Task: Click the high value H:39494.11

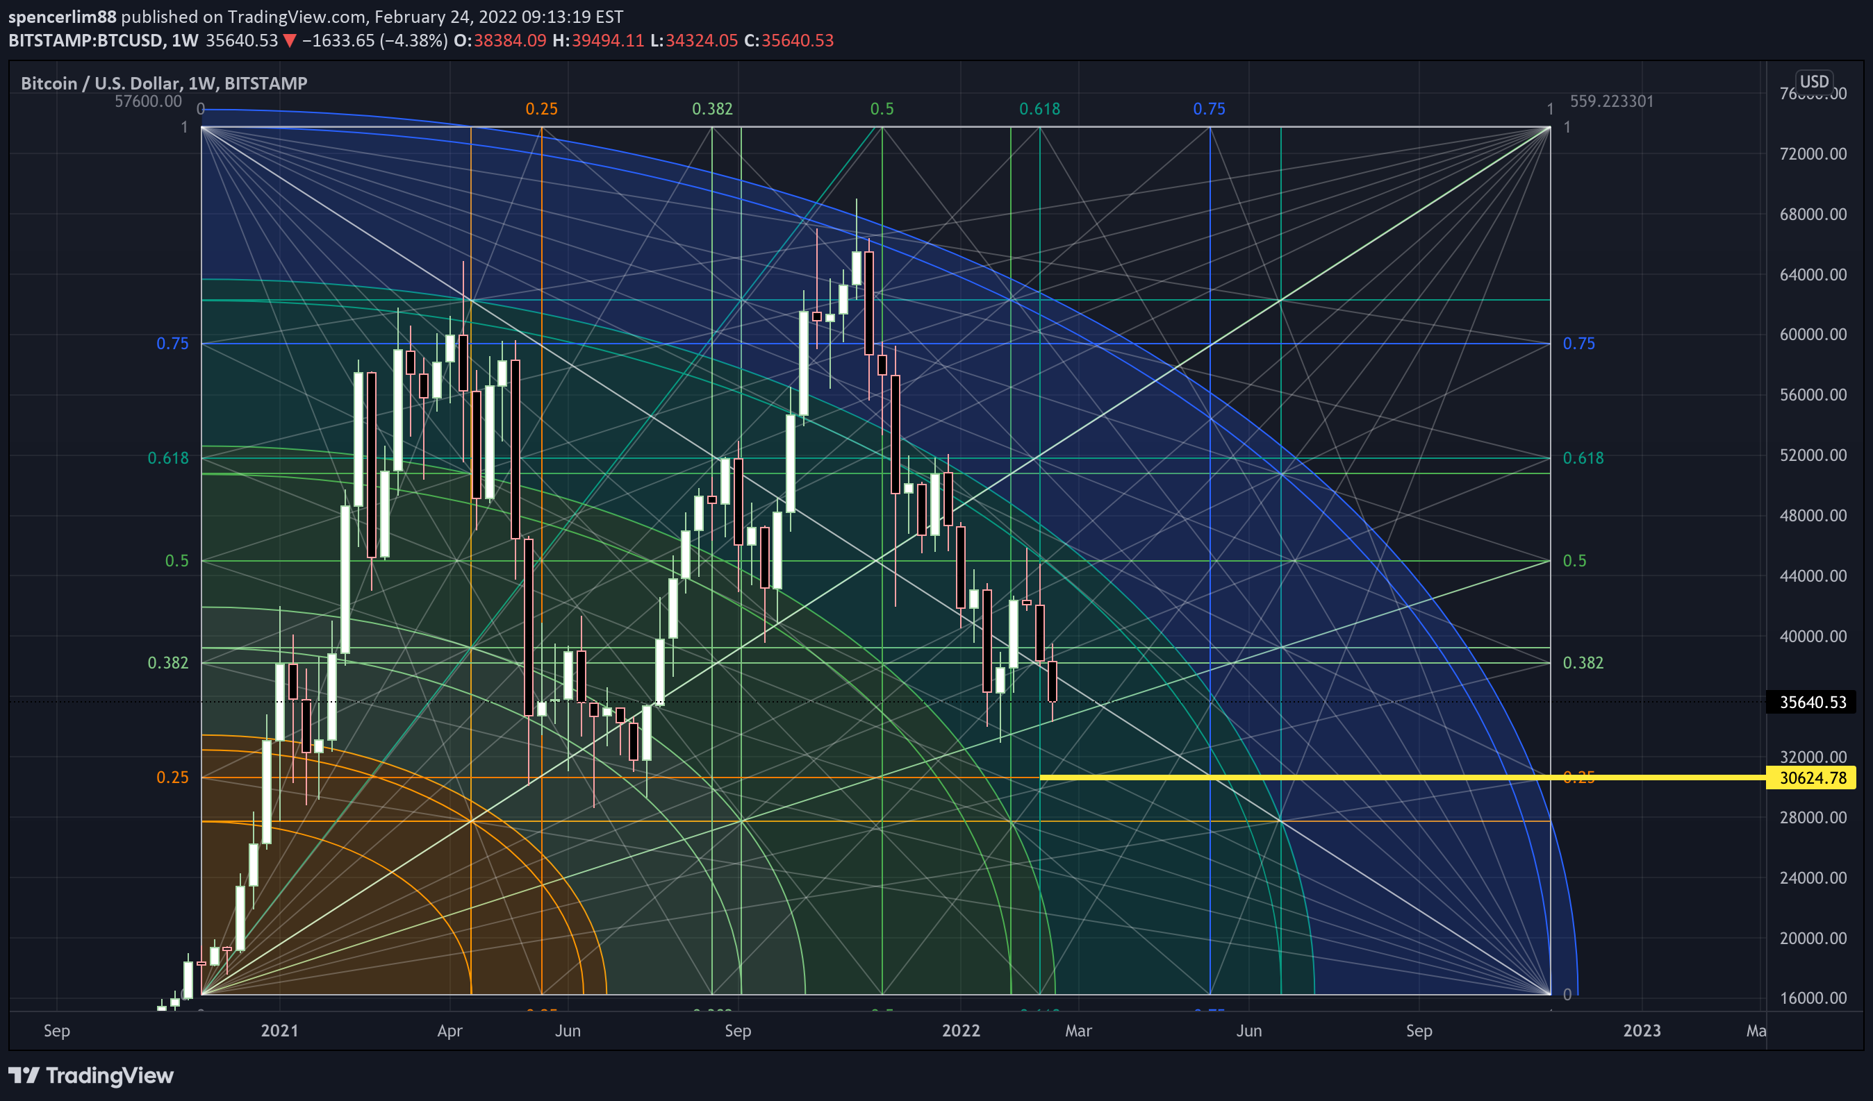Action: tap(598, 40)
